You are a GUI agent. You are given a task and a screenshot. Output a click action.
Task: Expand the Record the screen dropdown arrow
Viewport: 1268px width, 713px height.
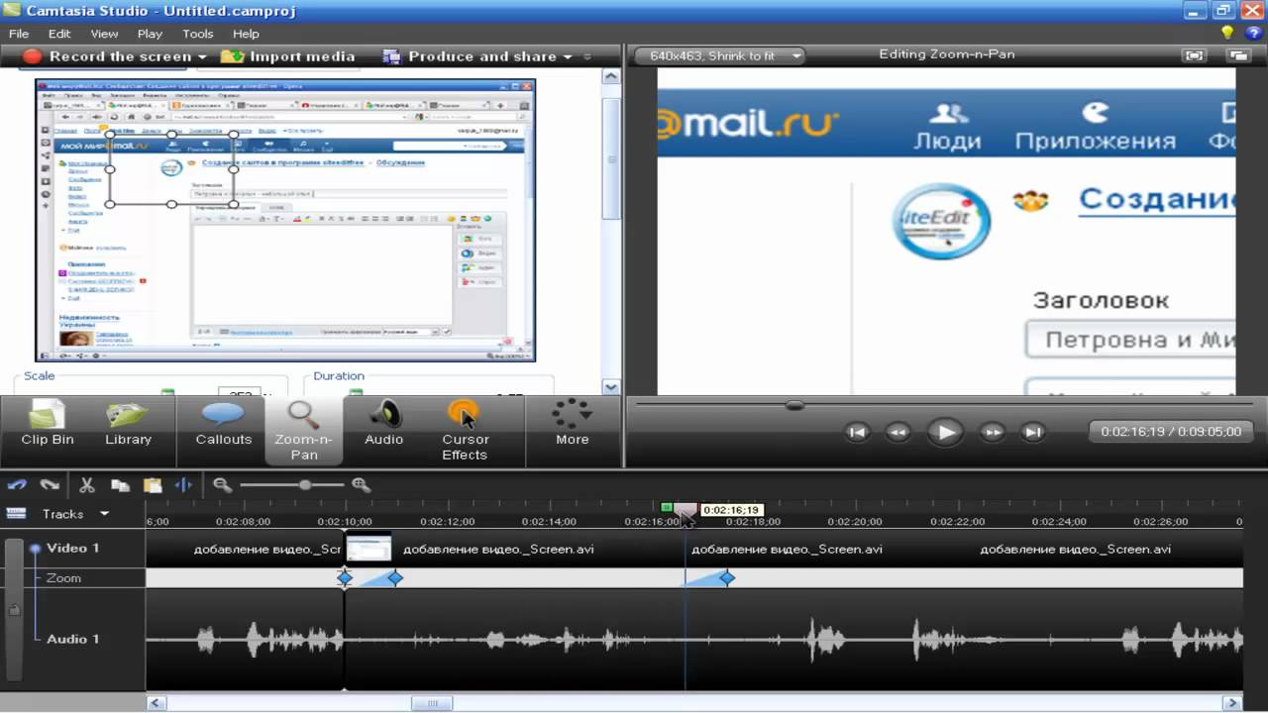pyautogui.click(x=202, y=57)
